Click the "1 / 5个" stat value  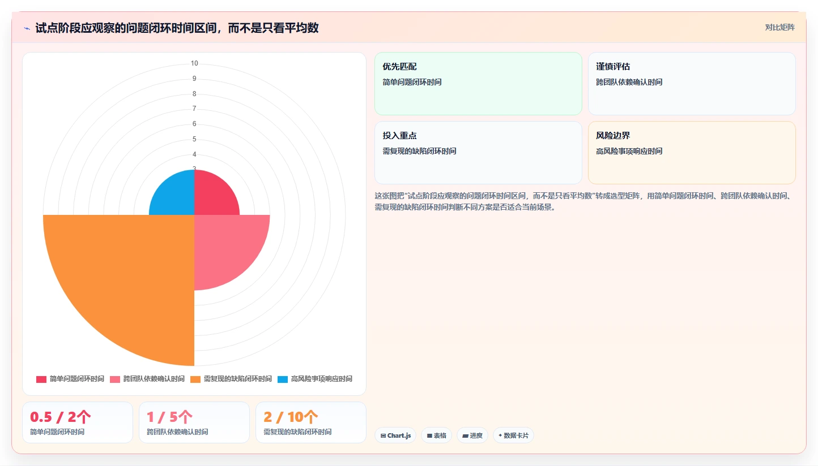(x=169, y=417)
